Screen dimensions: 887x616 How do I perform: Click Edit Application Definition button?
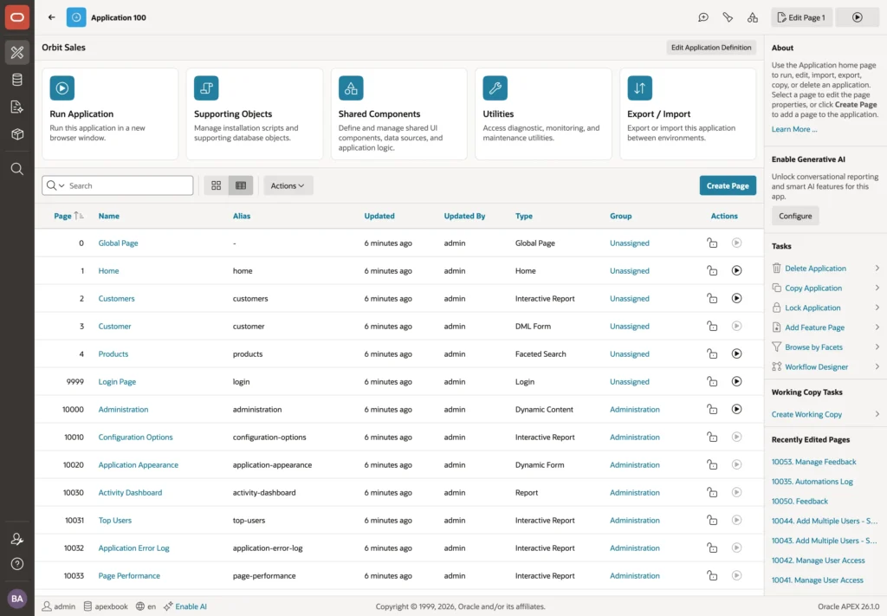click(x=711, y=48)
